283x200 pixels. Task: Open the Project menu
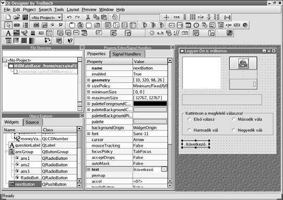[29, 9]
